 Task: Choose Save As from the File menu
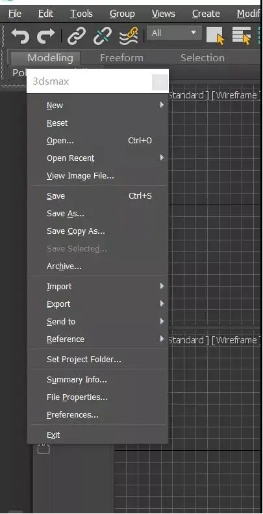pos(66,214)
